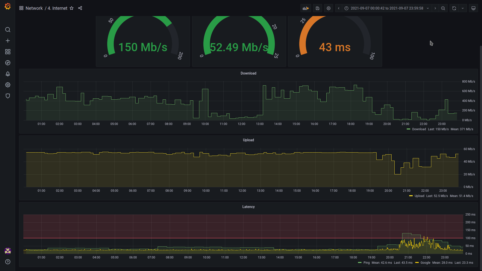482x271 pixels.
Task: Open the Download panel title menu
Action: [248, 73]
